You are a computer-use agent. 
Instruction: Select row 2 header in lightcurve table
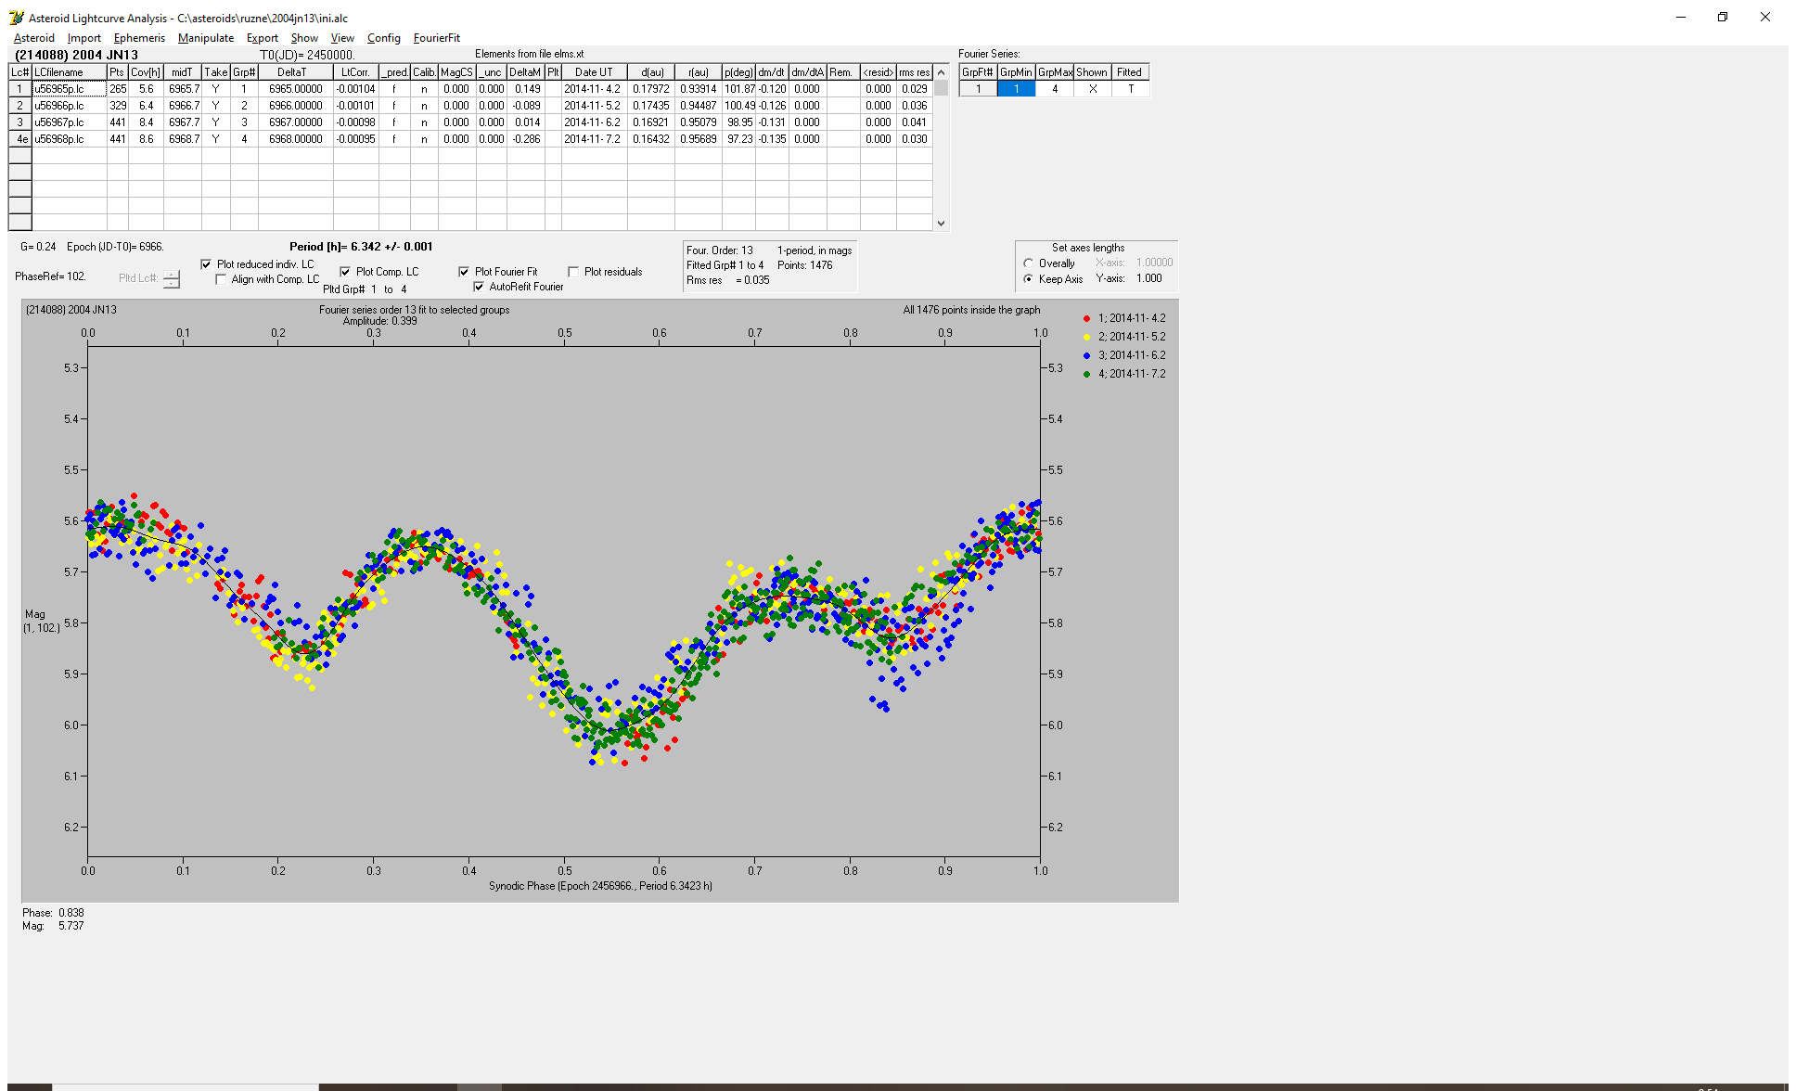[x=20, y=106]
